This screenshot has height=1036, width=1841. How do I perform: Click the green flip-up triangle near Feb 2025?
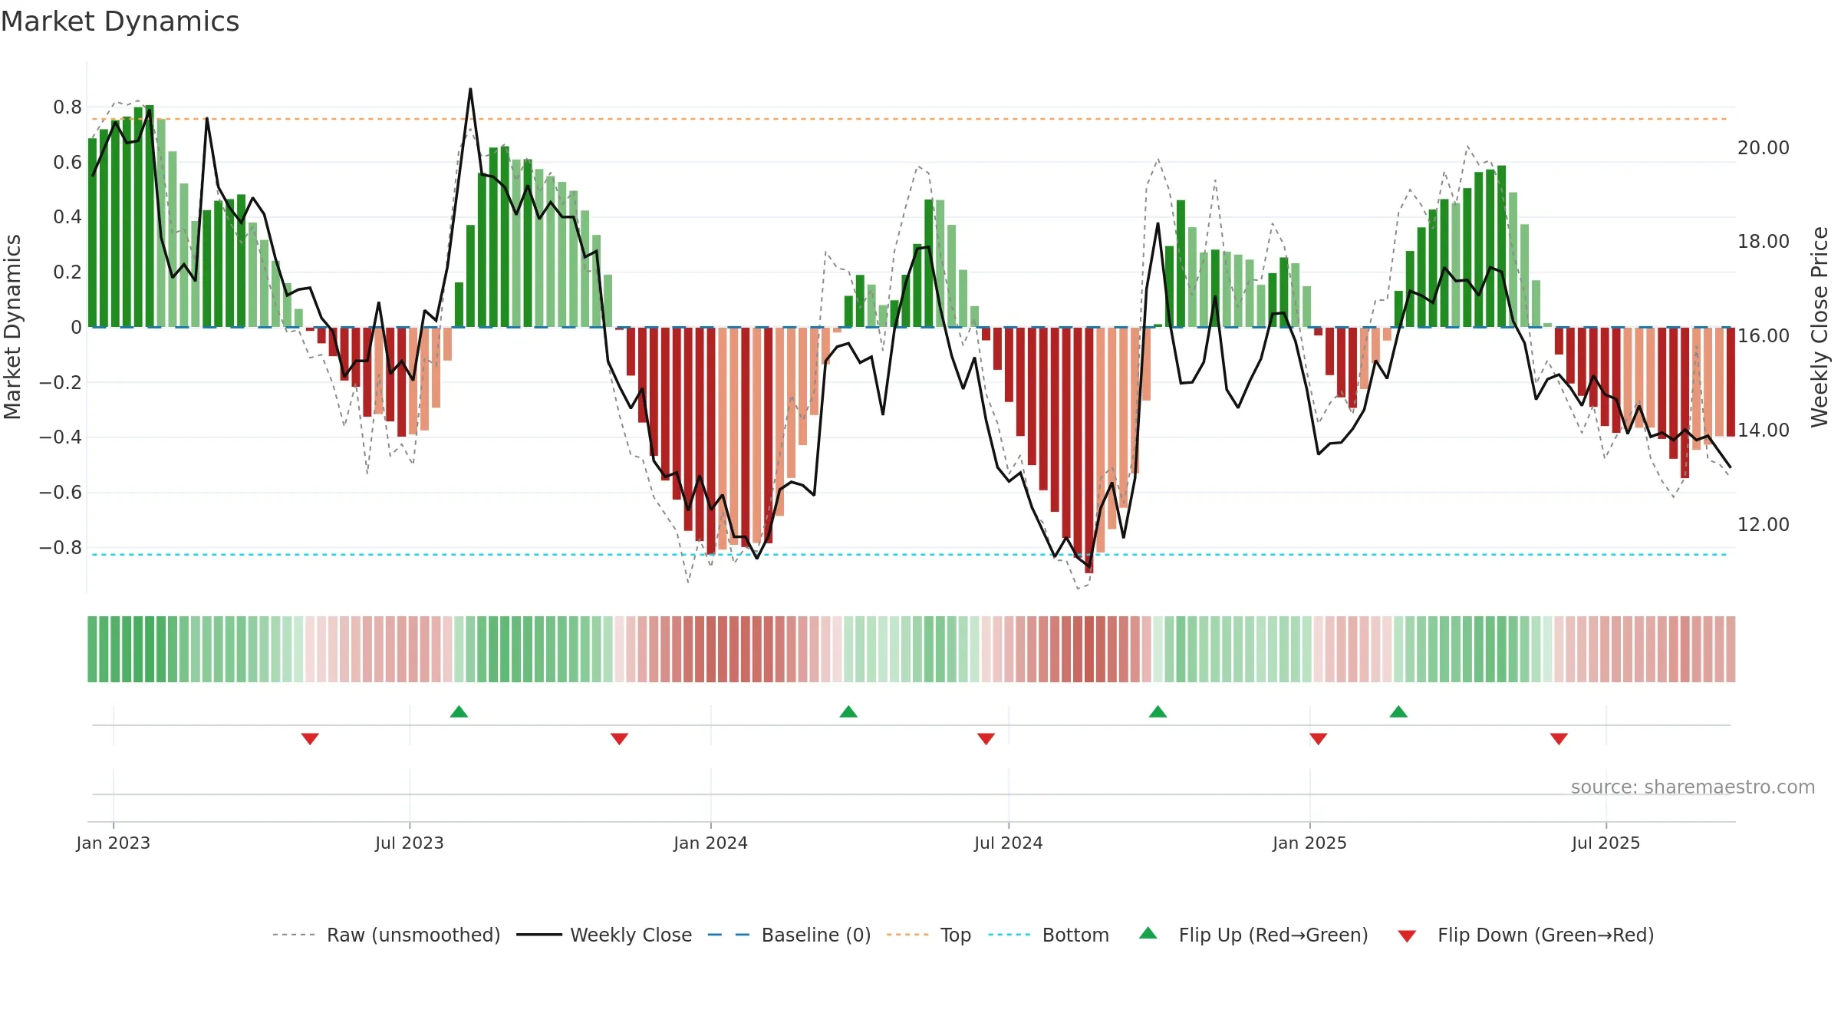[x=1398, y=711]
